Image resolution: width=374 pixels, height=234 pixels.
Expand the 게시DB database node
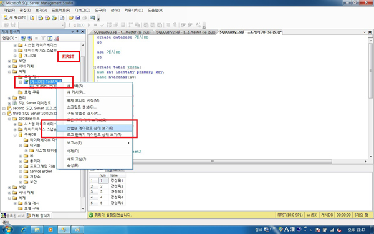coord(15,56)
